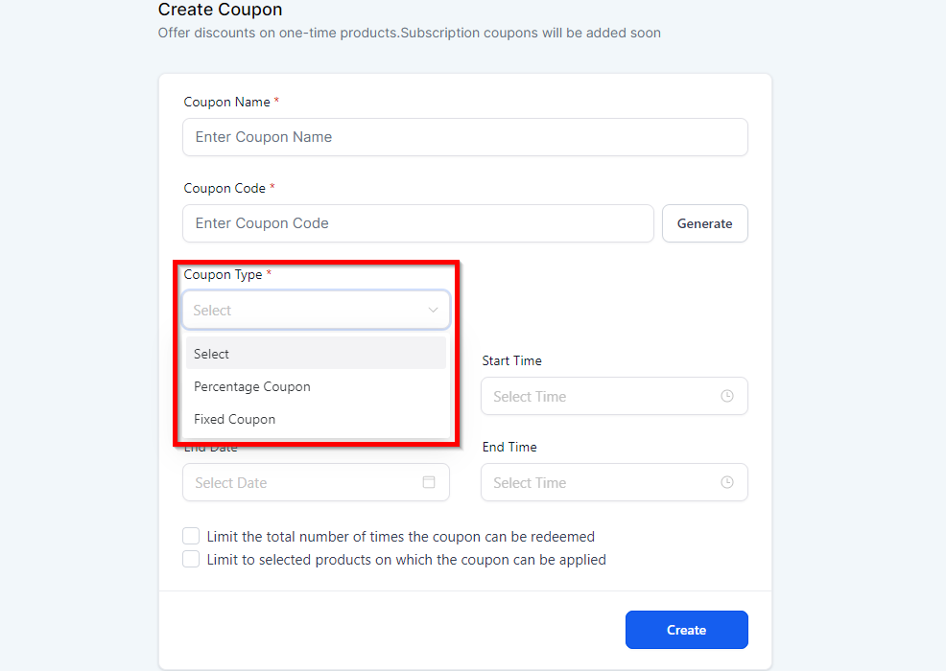Tick the limit to selected products checkbox
The image size is (946, 671).
tap(191, 560)
